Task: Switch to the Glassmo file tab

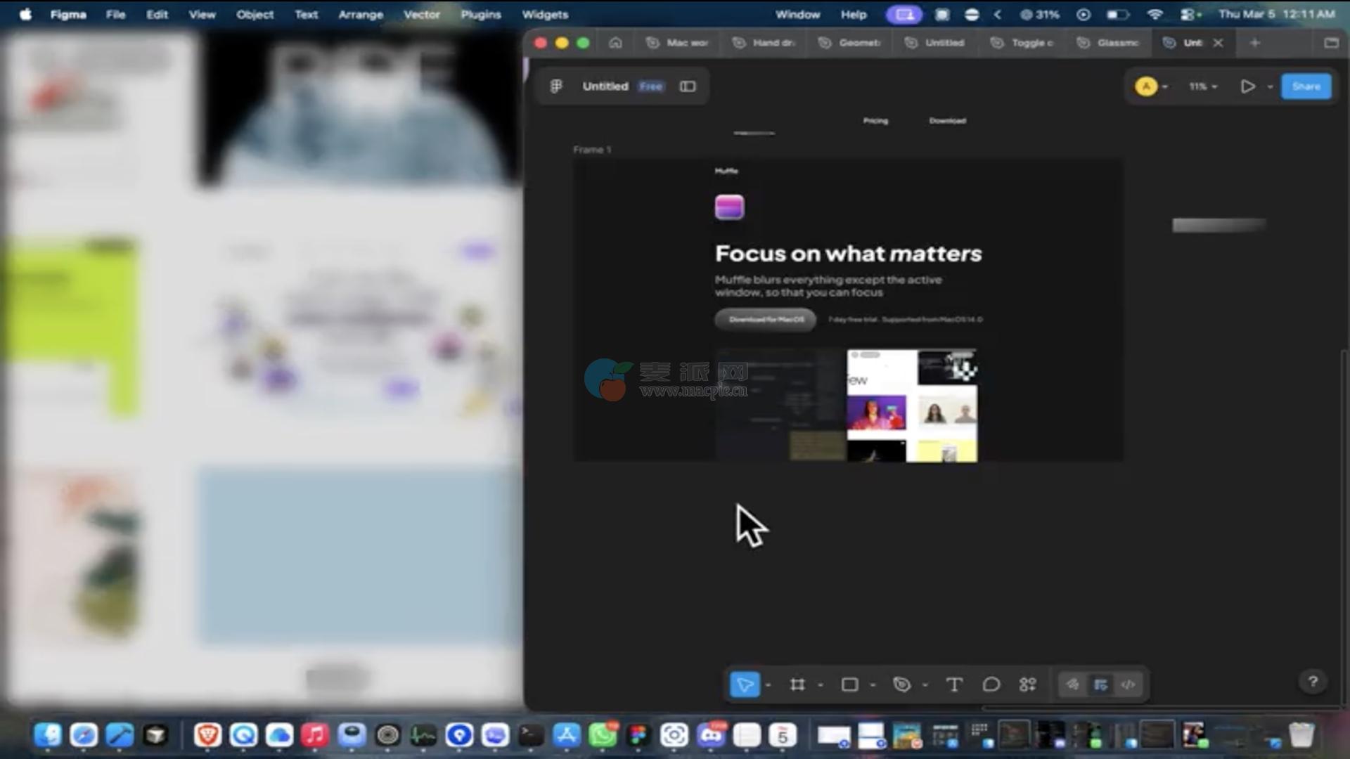Action: point(1110,43)
